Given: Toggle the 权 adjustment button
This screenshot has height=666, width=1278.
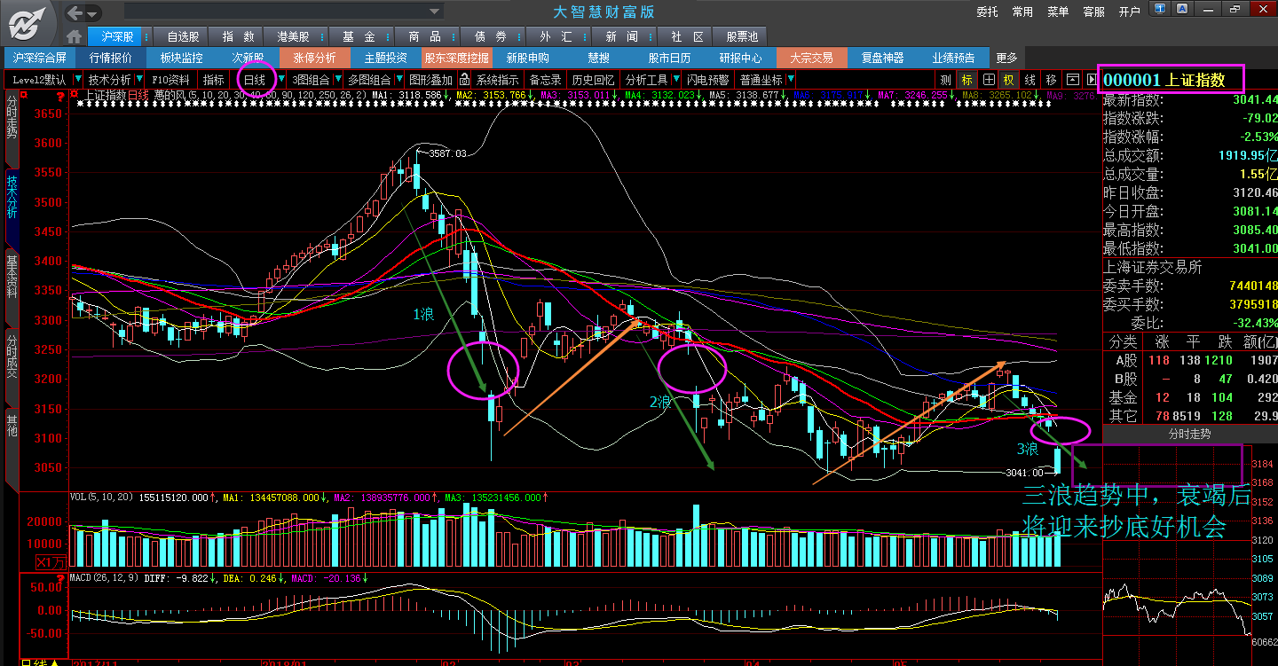Looking at the screenshot, I should click(1009, 80).
